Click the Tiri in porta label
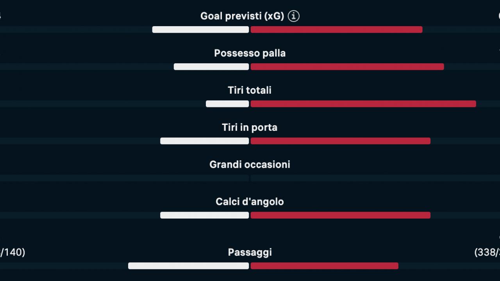The image size is (500, 281). click(x=250, y=127)
